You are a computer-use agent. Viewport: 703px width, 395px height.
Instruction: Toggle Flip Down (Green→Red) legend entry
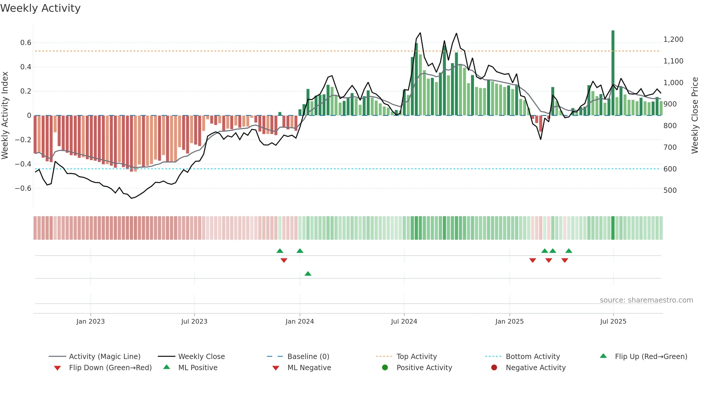tap(103, 367)
